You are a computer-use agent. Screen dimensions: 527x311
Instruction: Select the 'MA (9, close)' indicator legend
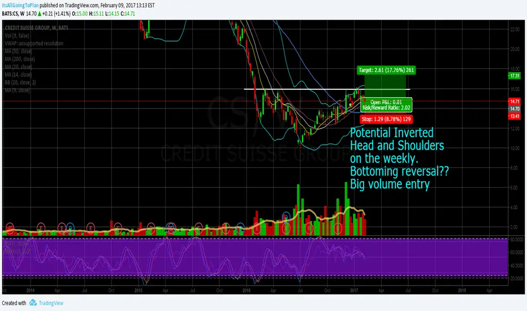pyautogui.click(x=17, y=90)
